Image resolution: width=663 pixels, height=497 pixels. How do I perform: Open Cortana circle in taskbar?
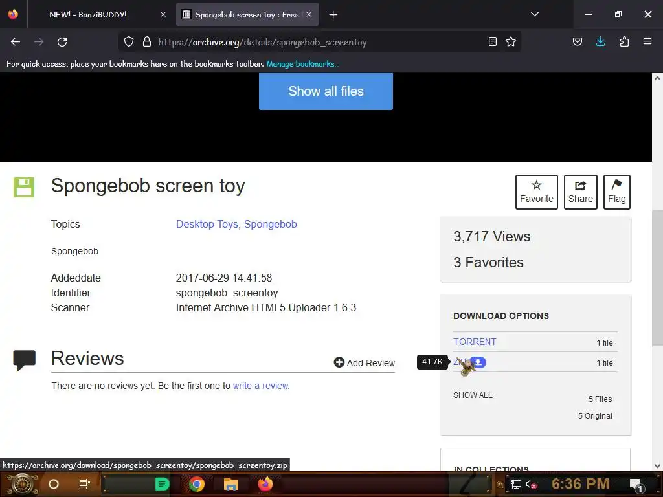click(x=54, y=484)
